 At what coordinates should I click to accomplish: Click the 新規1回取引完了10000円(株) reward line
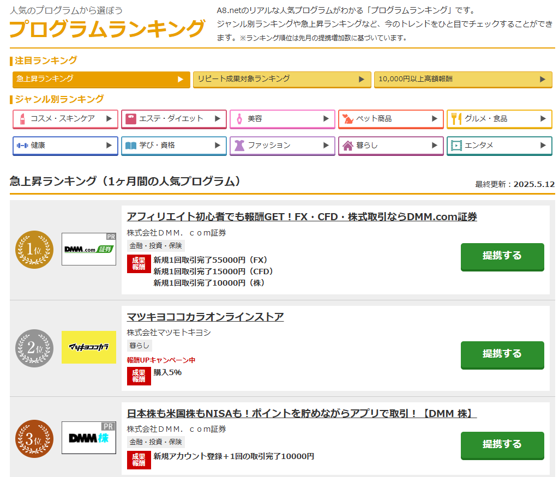pos(209,283)
